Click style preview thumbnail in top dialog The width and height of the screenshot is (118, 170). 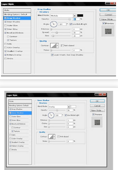click(x=108, y=31)
